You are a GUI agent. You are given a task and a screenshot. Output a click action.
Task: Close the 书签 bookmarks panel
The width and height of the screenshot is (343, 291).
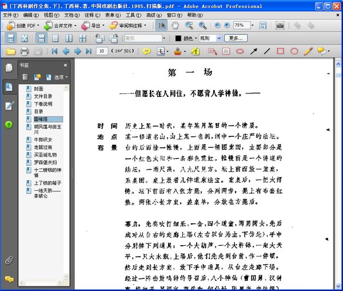click(65, 65)
